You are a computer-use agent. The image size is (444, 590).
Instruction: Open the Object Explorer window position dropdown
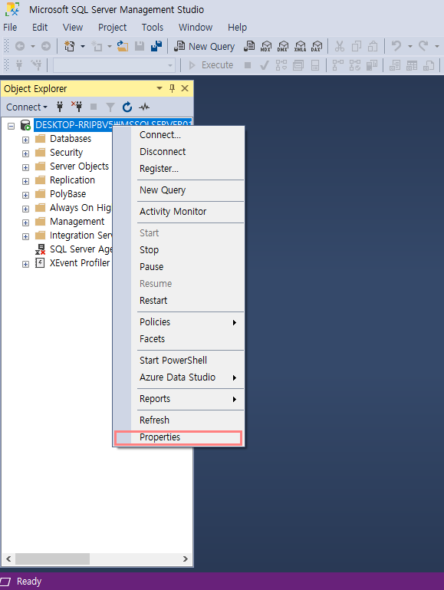(160, 88)
